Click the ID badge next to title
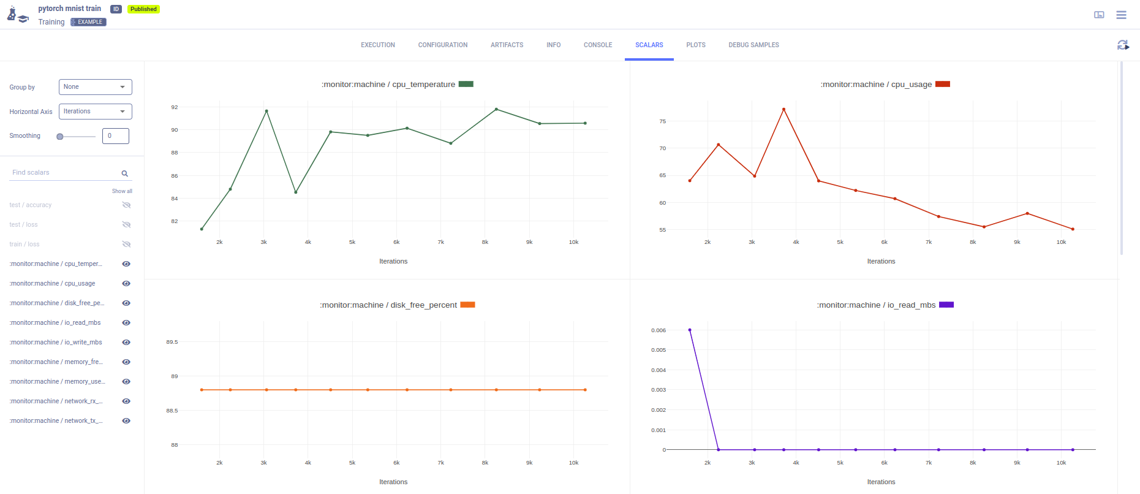This screenshot has height=494, width=1140. coord(116,9)
